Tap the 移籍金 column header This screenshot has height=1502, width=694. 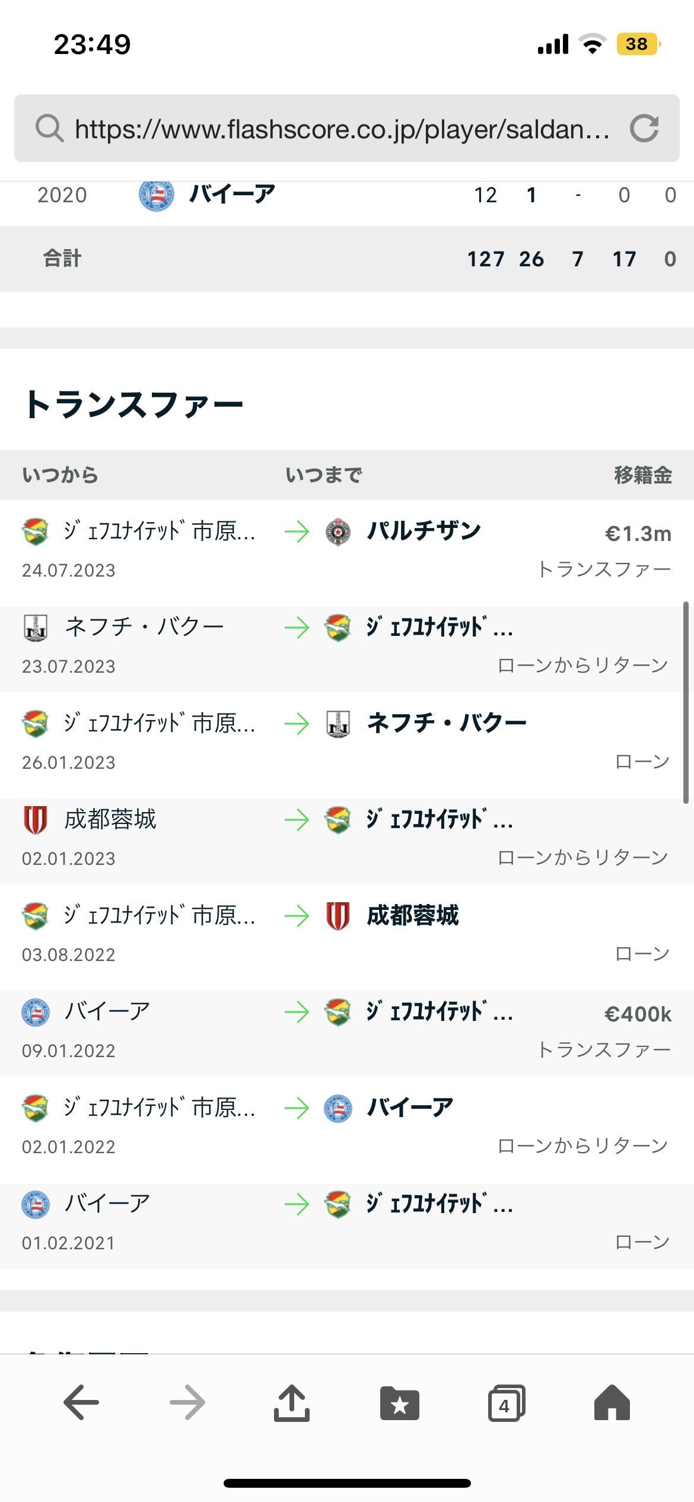(642, 475)
